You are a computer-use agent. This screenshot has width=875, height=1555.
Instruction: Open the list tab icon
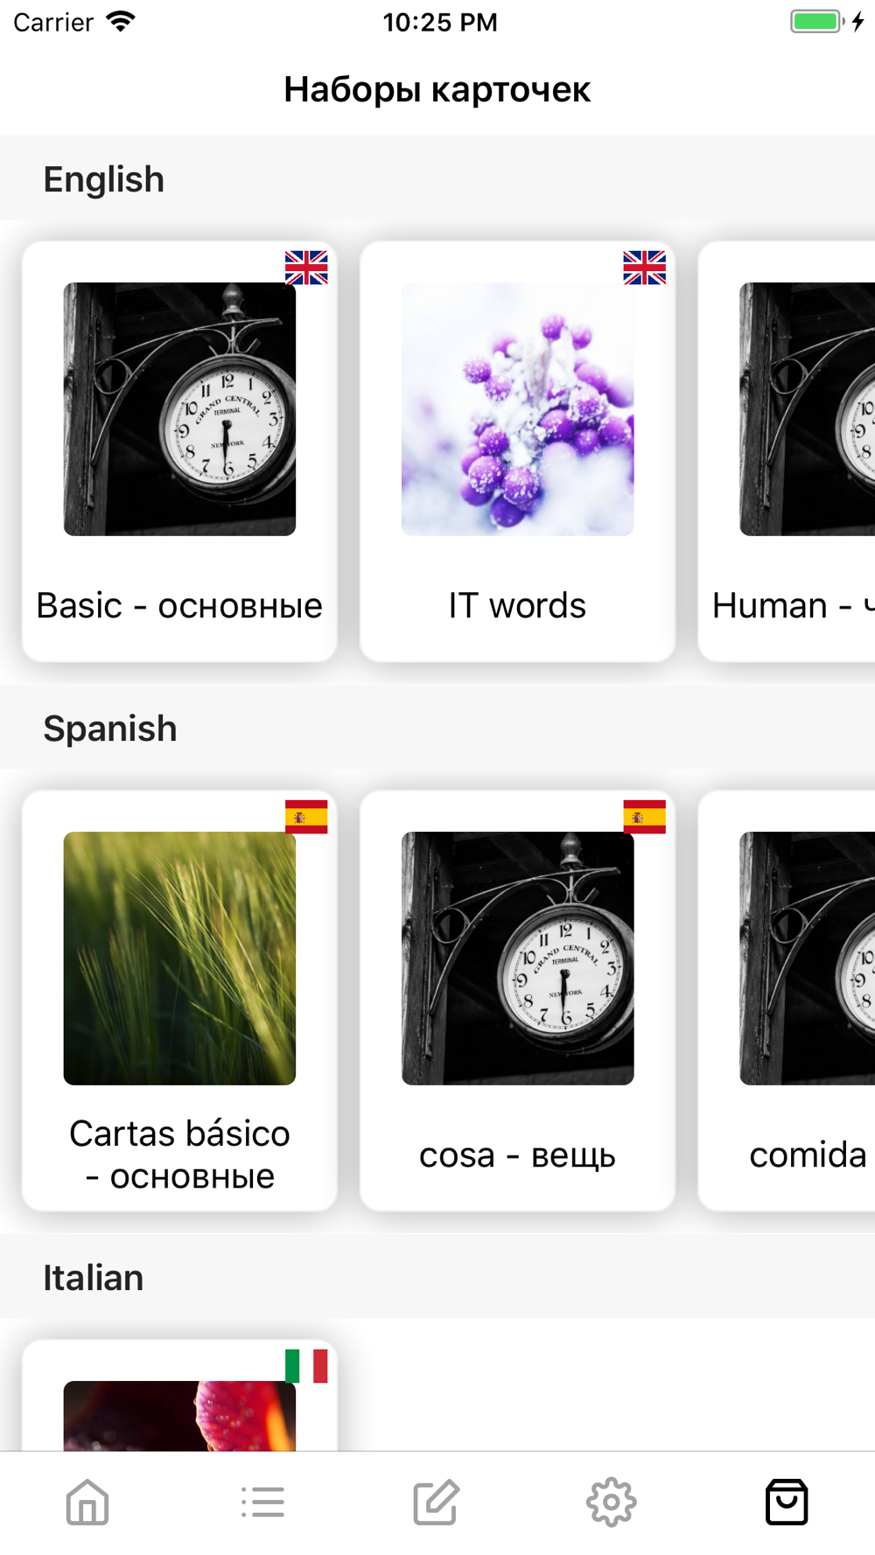coord(262,1503)
